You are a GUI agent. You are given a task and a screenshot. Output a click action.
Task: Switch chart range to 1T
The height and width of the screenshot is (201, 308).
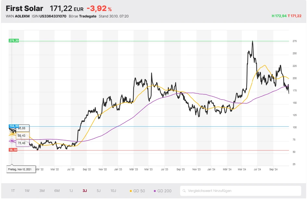coord(13,191)
